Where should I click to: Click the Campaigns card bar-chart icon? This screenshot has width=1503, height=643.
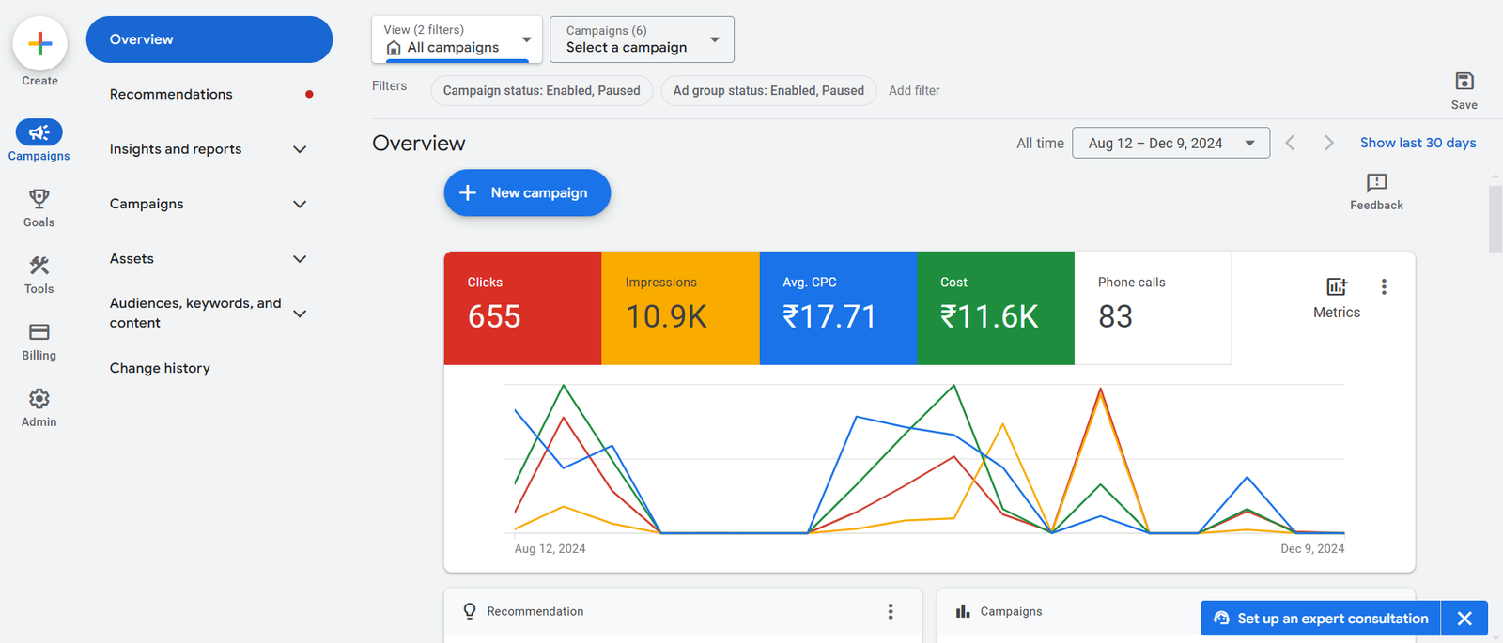point(963,611)
